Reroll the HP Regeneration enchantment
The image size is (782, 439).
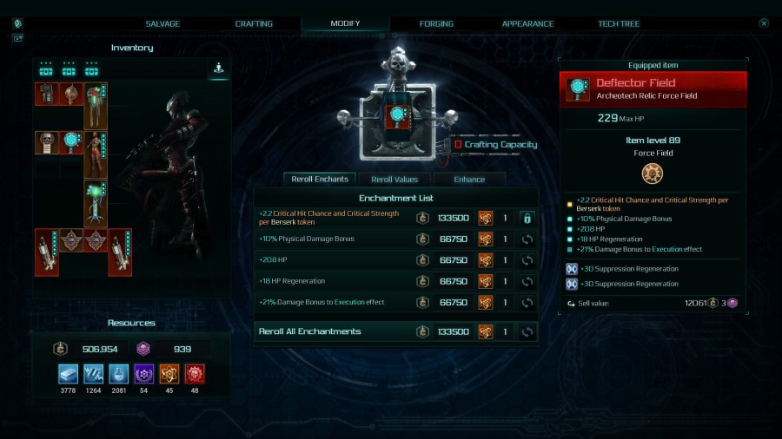pos(527,282)
